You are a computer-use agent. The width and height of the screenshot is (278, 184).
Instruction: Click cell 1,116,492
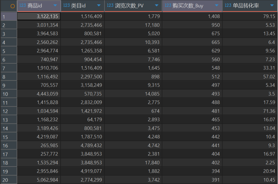pyautogui.click(x=39, y=77)
